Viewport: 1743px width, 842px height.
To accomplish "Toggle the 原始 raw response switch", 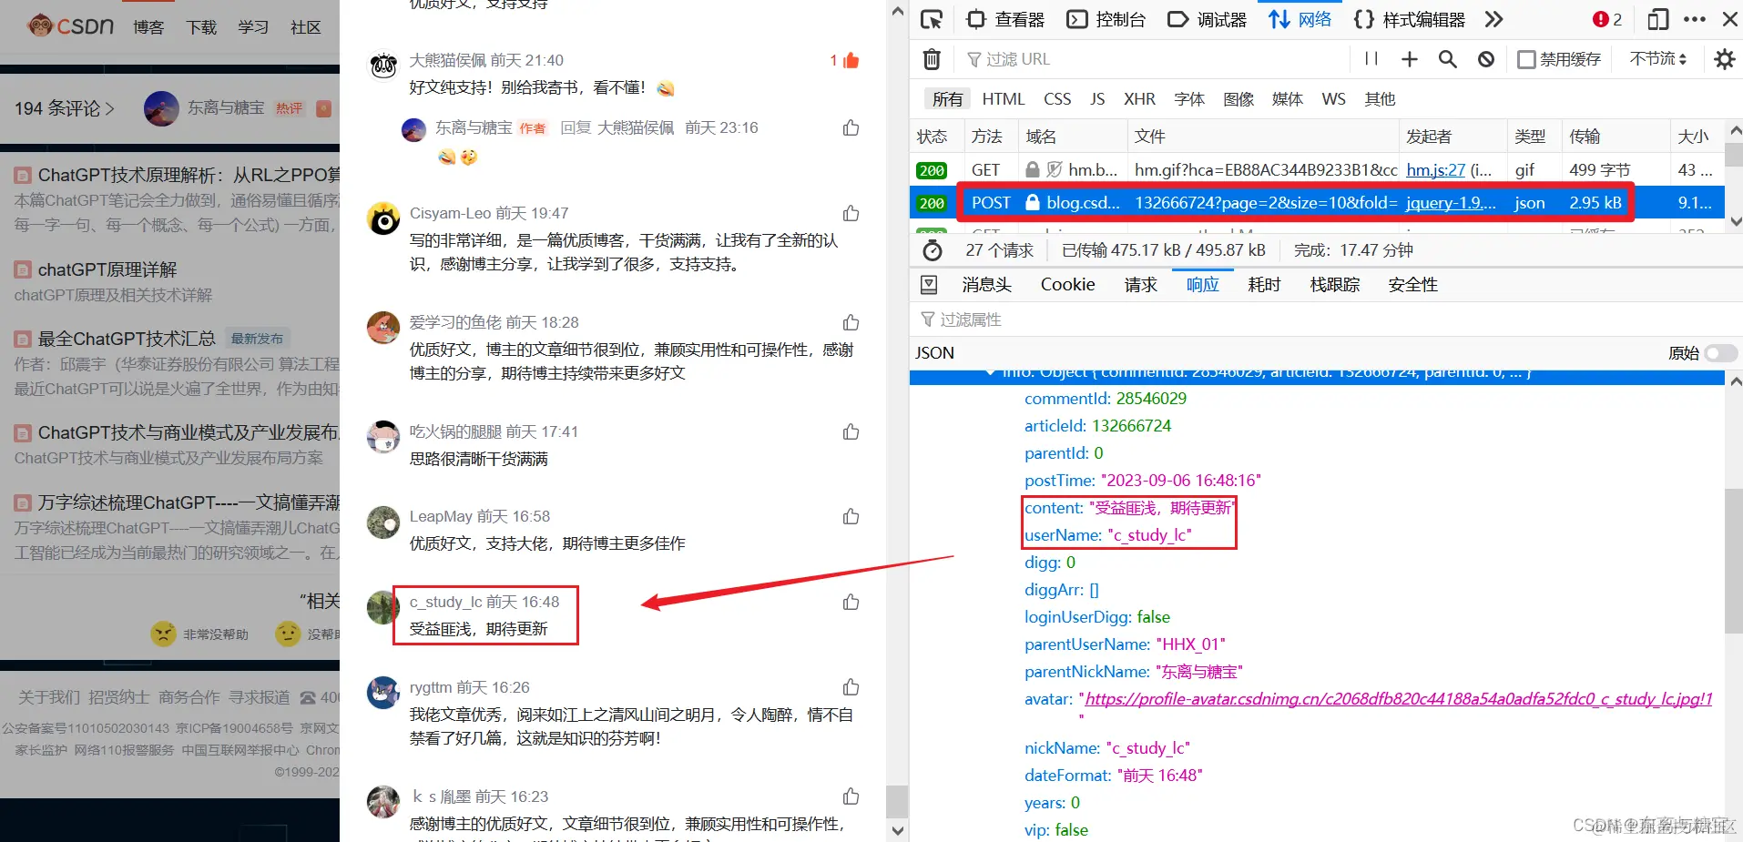I will [1719, 353].
